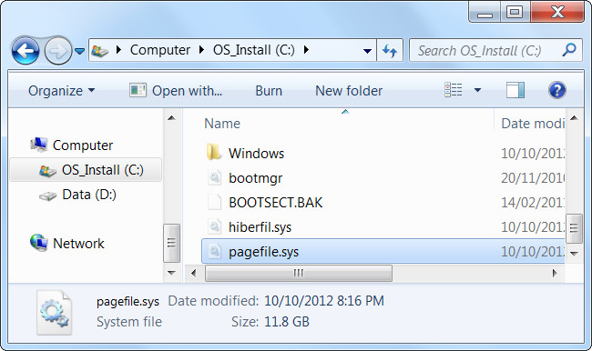Select OS_Install (C:) in the breadcrumb

(x=254, y=50)
